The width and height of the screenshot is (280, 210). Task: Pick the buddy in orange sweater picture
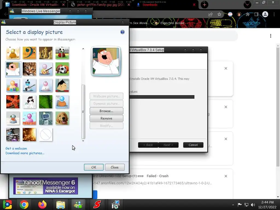pyautogui.click(x=62, y=102)
